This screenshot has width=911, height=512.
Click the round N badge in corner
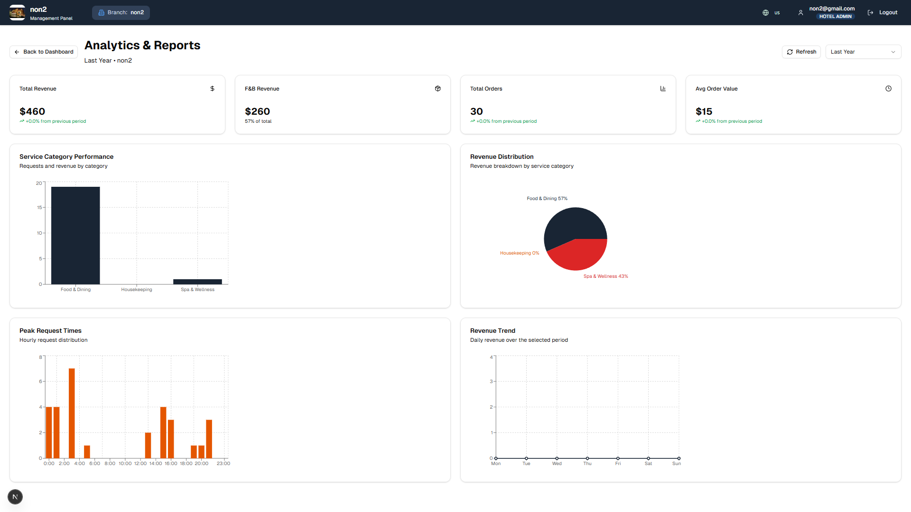point(15,497)
